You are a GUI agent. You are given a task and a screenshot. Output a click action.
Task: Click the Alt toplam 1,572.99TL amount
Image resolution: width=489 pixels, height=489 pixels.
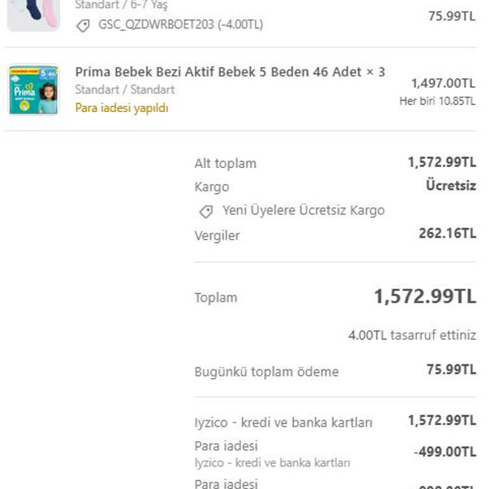443,162
